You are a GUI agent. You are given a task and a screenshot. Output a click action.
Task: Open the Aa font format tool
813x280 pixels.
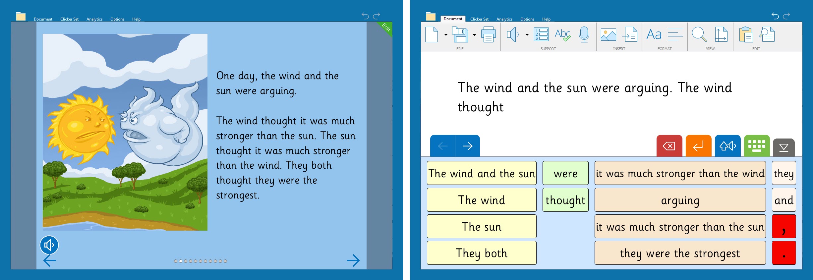[x=654, y=34]
